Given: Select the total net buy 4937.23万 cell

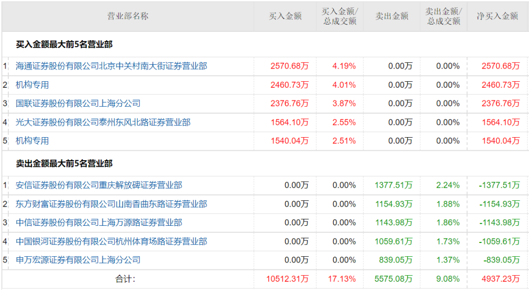Looking at the screenshot, I should (x=500, y=279).
